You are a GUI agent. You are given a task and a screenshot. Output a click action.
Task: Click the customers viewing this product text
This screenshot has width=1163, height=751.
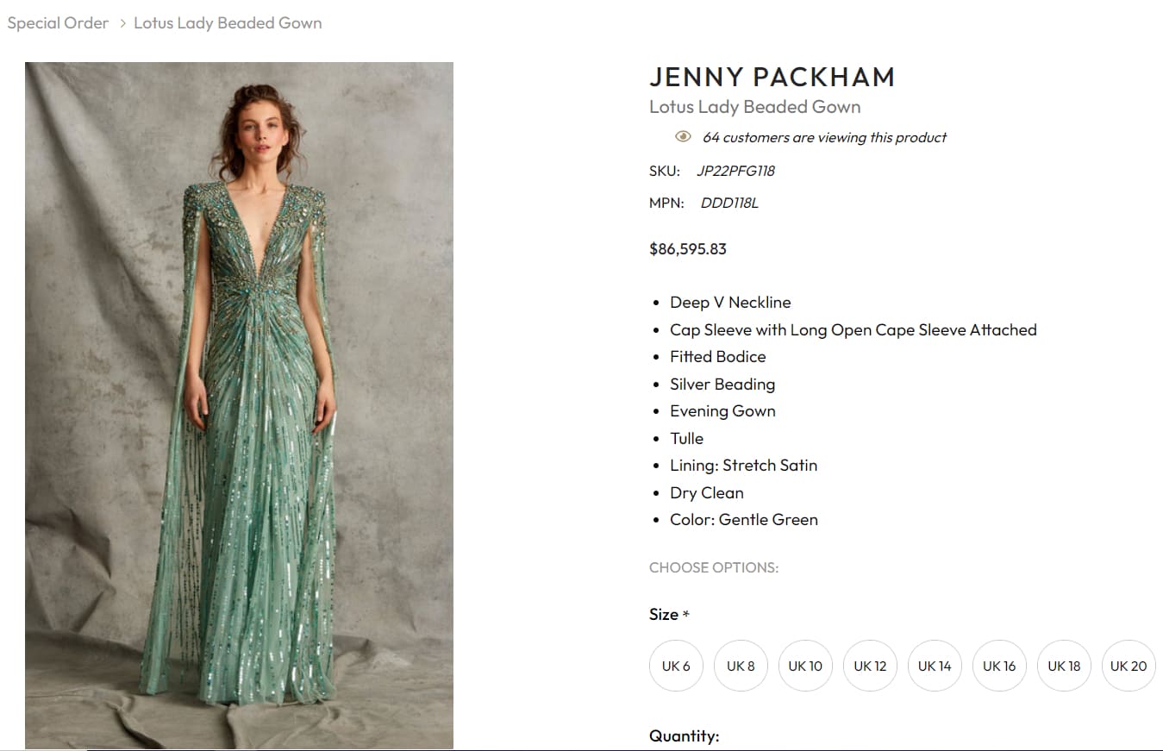824,137
